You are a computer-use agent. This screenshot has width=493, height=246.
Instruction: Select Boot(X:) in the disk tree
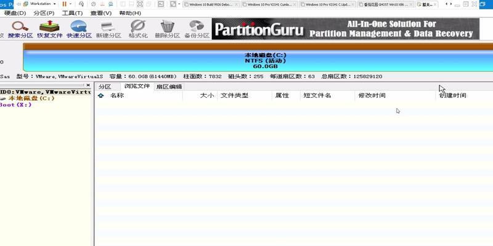(x=16, y=105)
